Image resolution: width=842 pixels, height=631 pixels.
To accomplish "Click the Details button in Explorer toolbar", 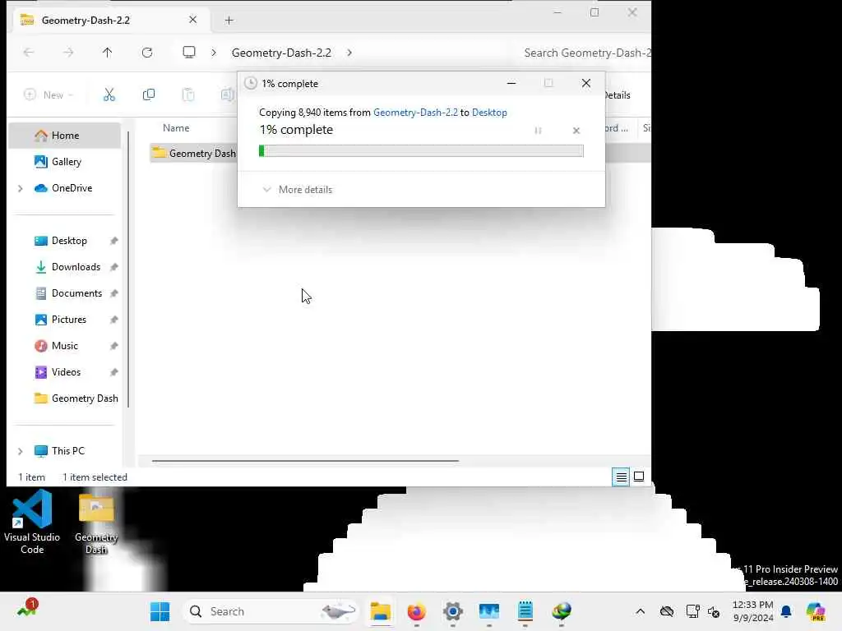I will tap(617, 95).
